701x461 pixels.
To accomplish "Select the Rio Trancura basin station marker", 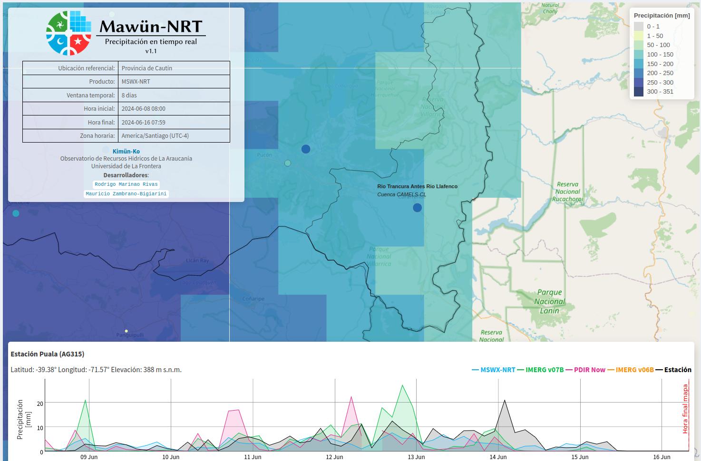I will pos(417,208).
